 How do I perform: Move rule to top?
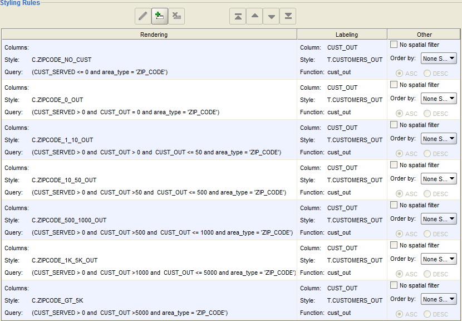238,16
